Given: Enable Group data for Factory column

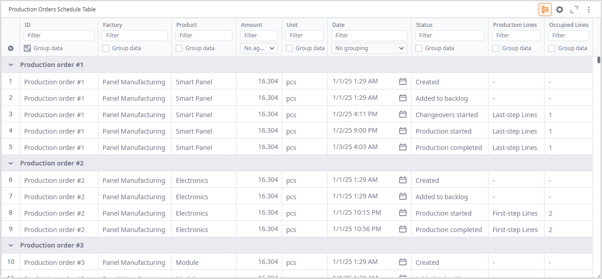Looking at the screenshot, I should (106, 48).
